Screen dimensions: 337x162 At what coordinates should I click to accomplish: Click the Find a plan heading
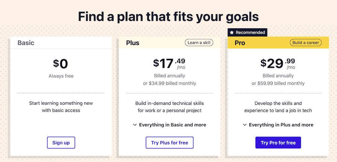click(x=168, y=17)
